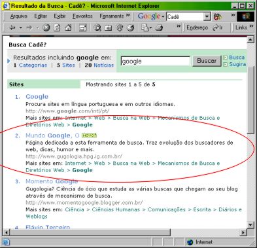
Task: Open the Forward button history dropdown
Action: [37, 27]
